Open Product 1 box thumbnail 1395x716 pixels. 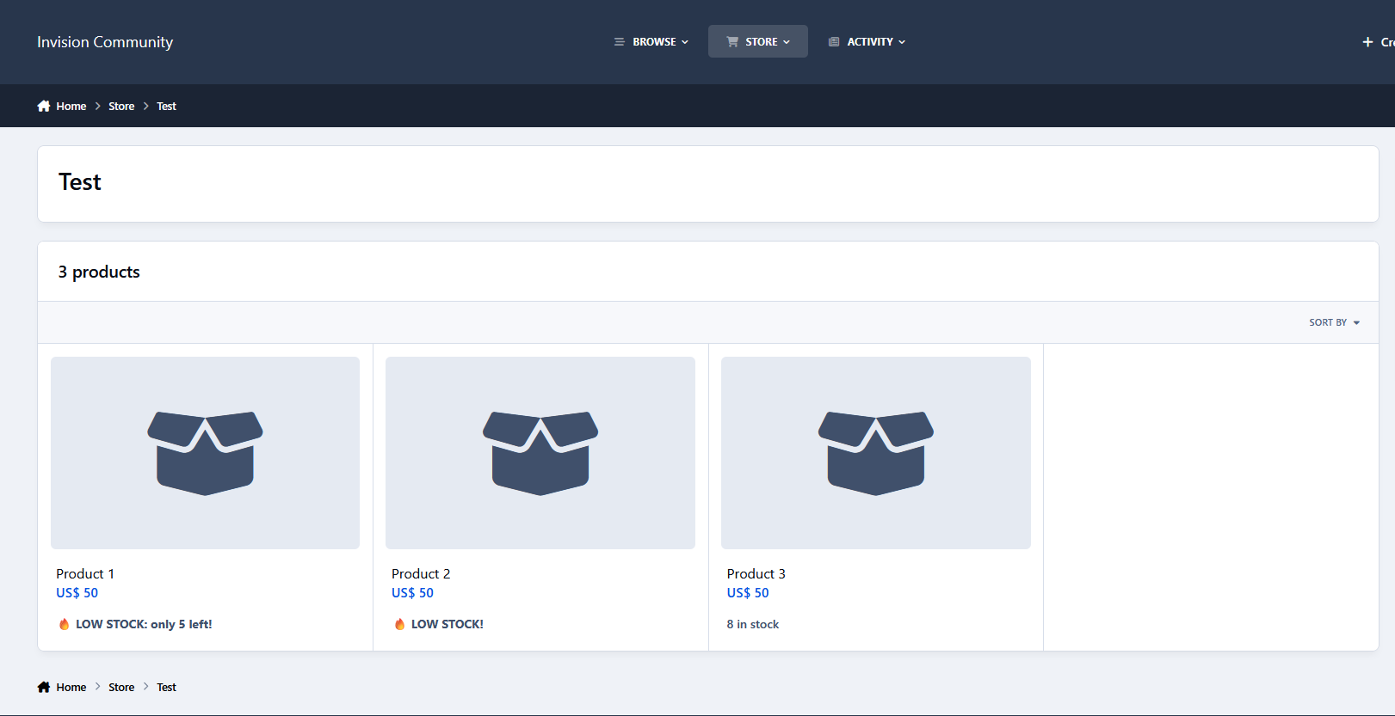[x=205, y=453]
